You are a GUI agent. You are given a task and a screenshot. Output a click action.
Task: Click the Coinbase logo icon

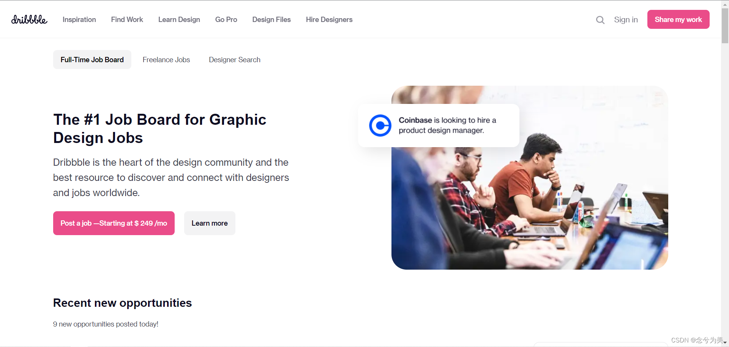pyautogui.click(x=380, y=126)
